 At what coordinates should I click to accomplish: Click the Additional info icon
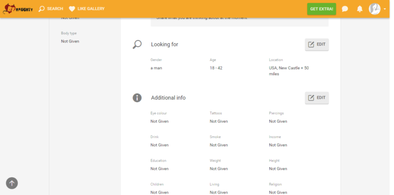click(x=137, y=98)
